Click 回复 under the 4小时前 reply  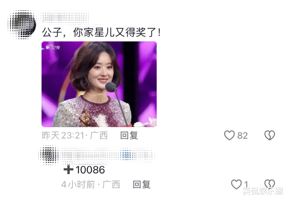click(x=142, y=184)
